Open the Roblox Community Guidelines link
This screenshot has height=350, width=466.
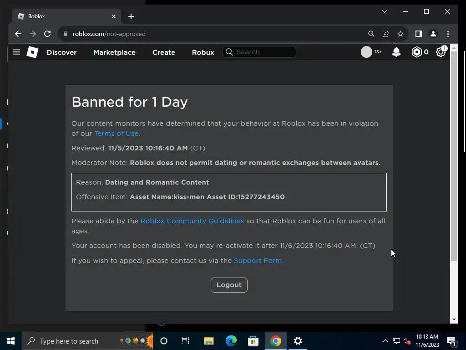(x=192, y=221)
